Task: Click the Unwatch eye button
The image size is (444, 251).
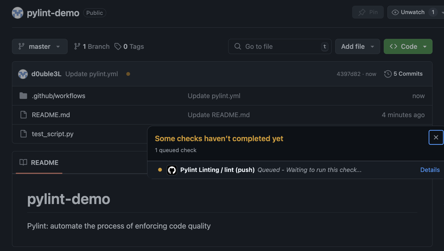Action: point(408,12)
